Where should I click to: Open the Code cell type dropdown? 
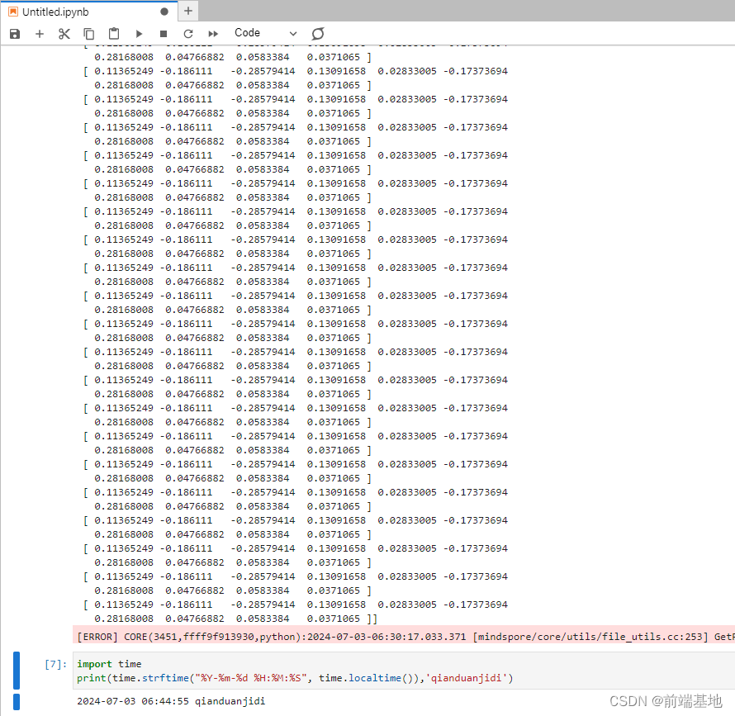coord(266,33)
